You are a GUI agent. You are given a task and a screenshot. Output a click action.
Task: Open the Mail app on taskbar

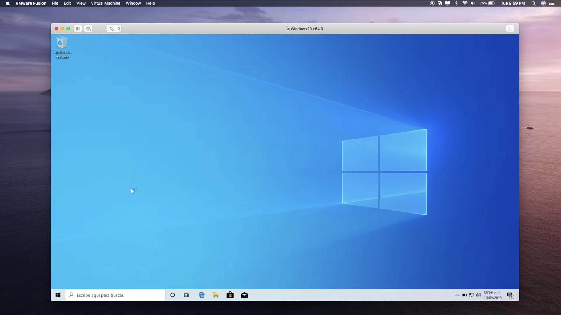click(x=244, y=295)
